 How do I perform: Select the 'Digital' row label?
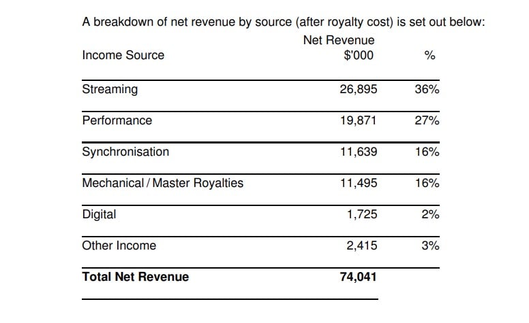coord(99,214)
